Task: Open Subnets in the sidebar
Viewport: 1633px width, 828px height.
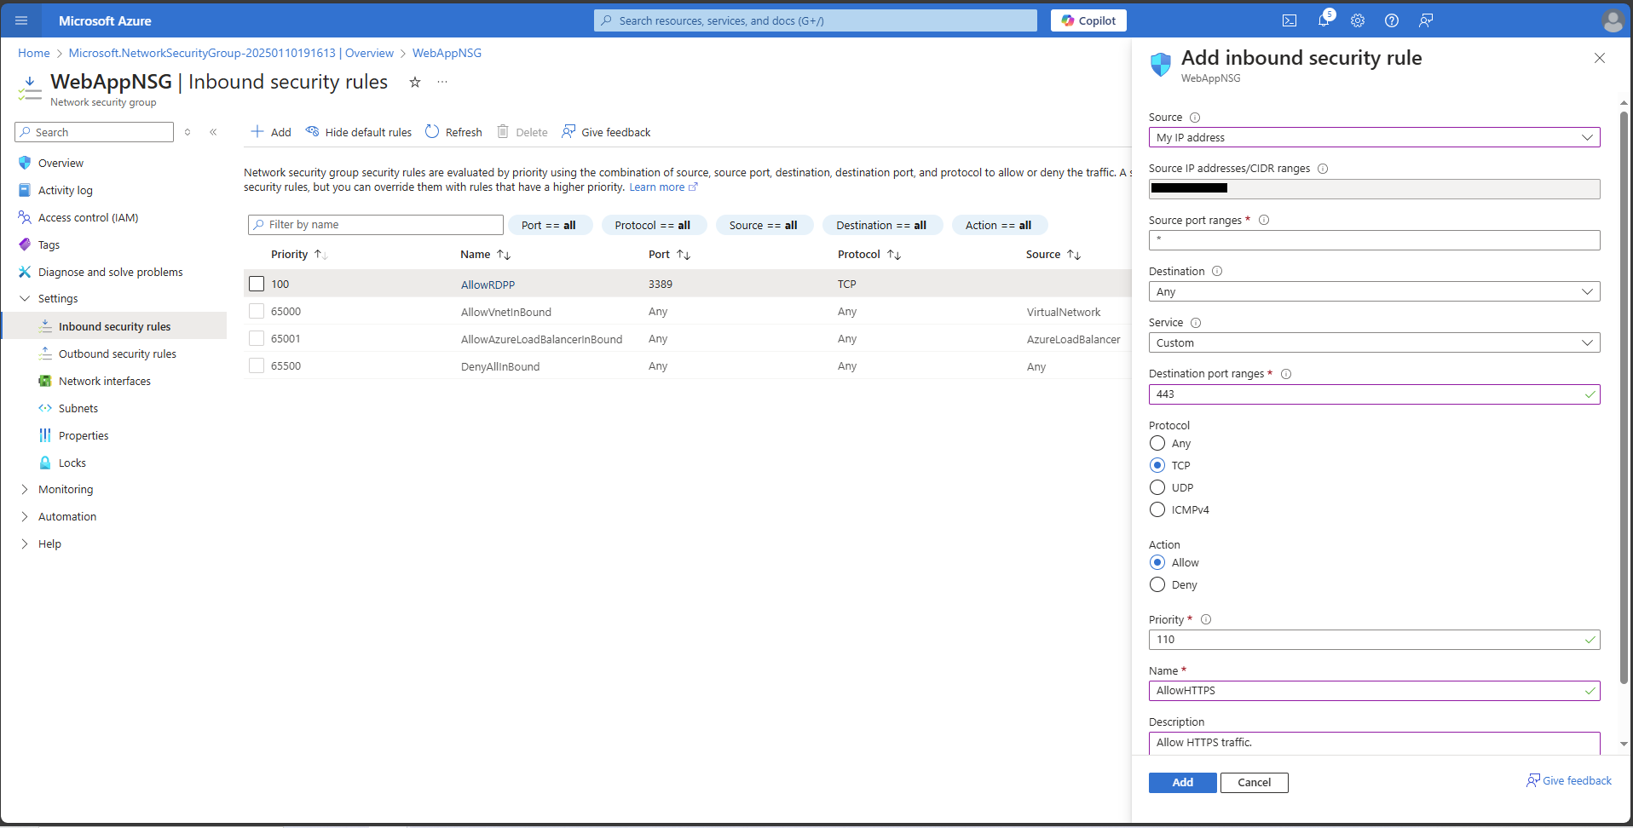Action: pos(78,408)
